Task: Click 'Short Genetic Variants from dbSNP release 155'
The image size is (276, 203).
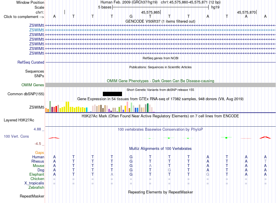Action: tap(160, 90)
